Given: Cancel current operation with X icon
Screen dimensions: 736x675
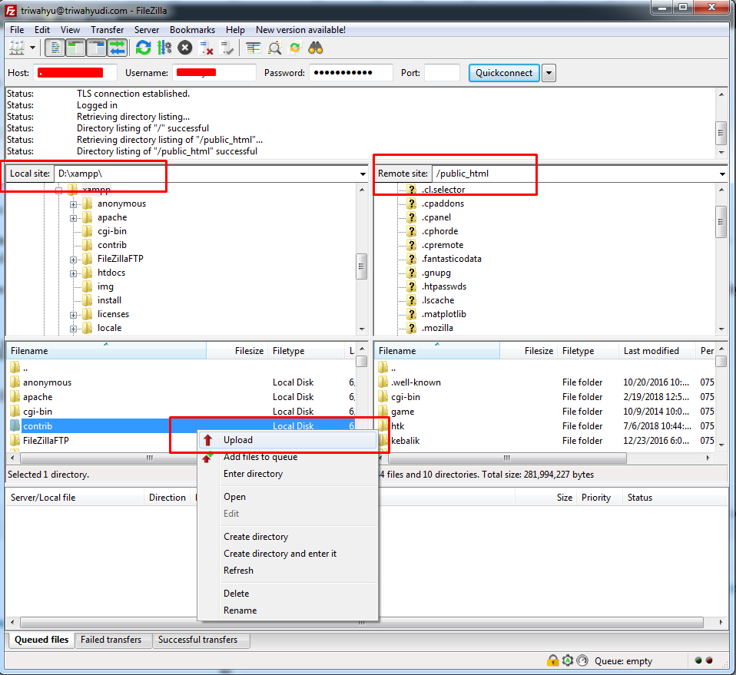Looking at the screenshot, I should pyautogui.click(x=185, y=48).
